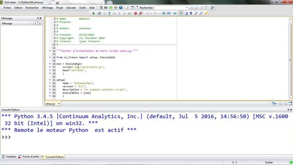Toggle breakpoint with red circle icon
The width and height of the screenshot is (293, 165).
click(136, 13)
